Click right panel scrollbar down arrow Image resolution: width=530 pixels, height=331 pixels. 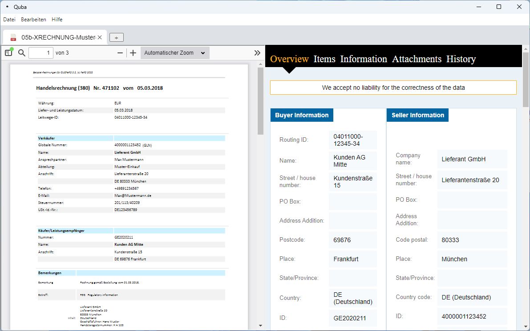tap(526, 327)
